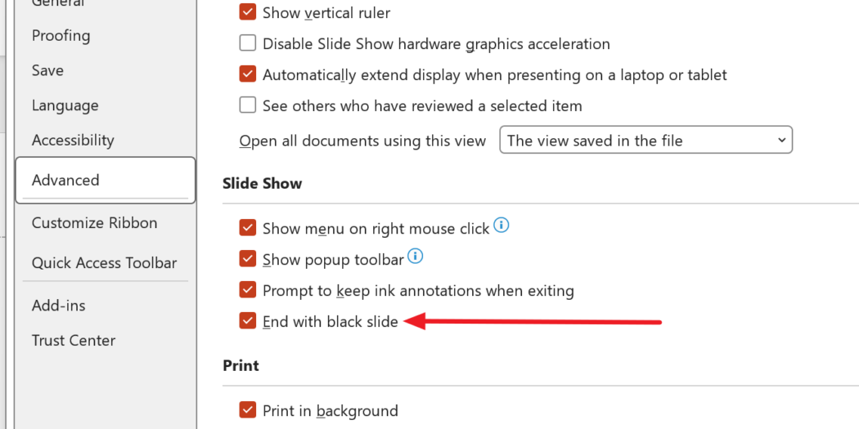Open the Proofing options category
The height and width of the screenshot is (429, 859).
61,35
